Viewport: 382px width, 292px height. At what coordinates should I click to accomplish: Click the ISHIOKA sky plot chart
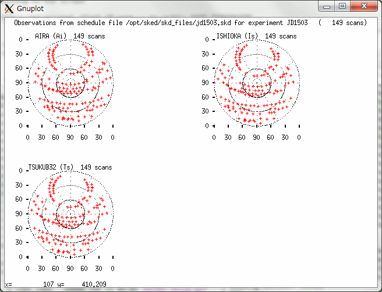[257, 83]
